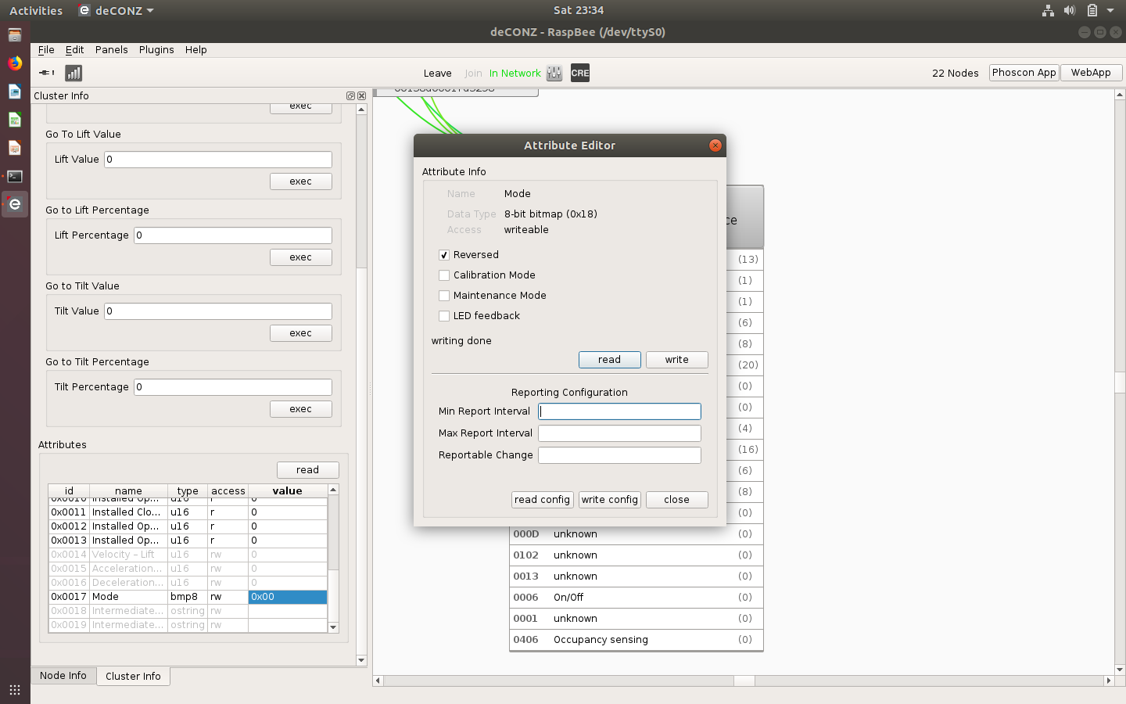This screenshot has height=704, width=1126.
Task: Switch to the Cluster Info tab
Action: coord(133,677)
